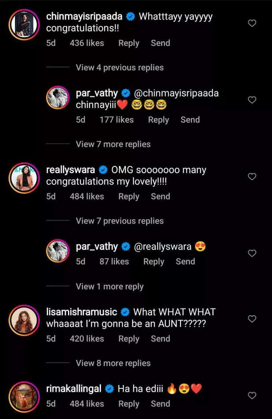Image resolution: width=272 pixels, height=419 pixels.
Task: Click the verified badge next to reallyswara
Action: click(x=102, y=170)
